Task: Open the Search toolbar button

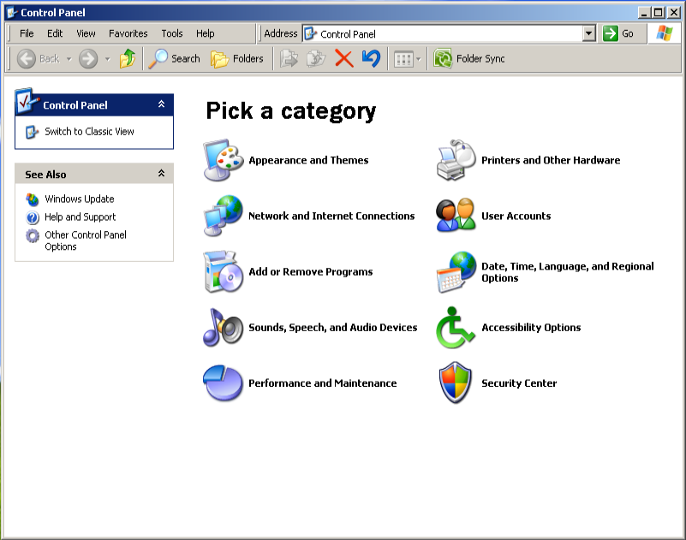Action: (174, 58)
